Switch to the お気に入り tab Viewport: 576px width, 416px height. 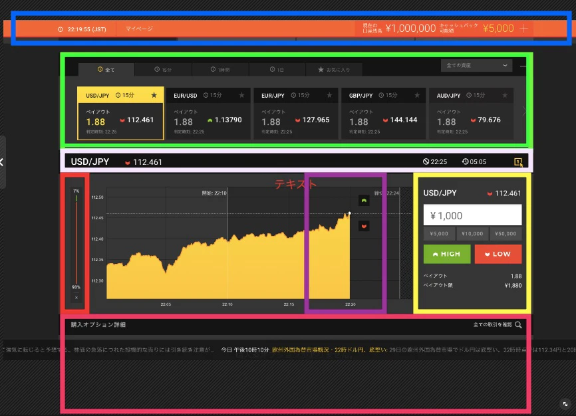[334, 69]
